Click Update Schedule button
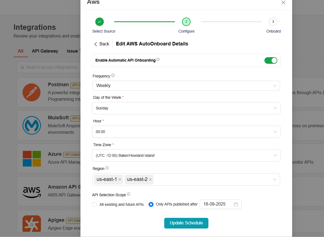The width and height of the screenshot is (324, 237). coord(186,223)
